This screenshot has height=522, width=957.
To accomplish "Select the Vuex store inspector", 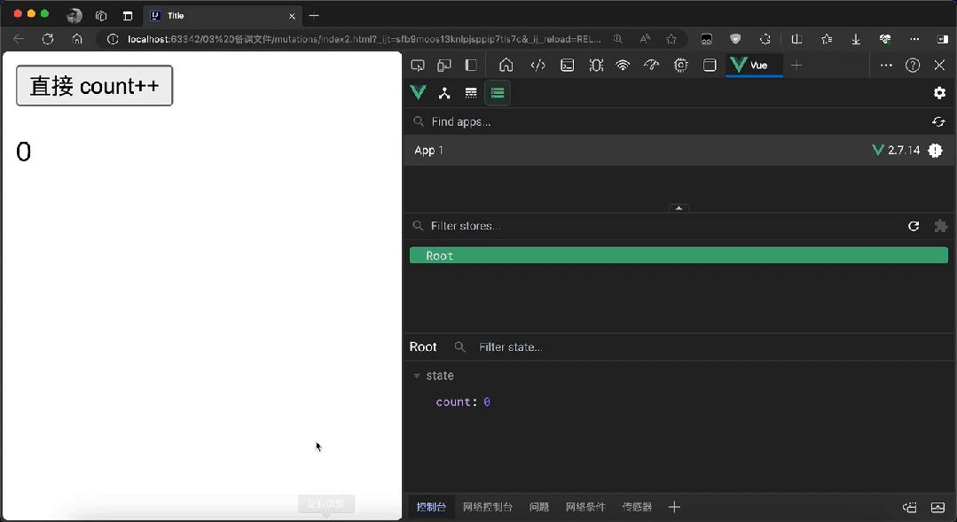I will (498, 93).
